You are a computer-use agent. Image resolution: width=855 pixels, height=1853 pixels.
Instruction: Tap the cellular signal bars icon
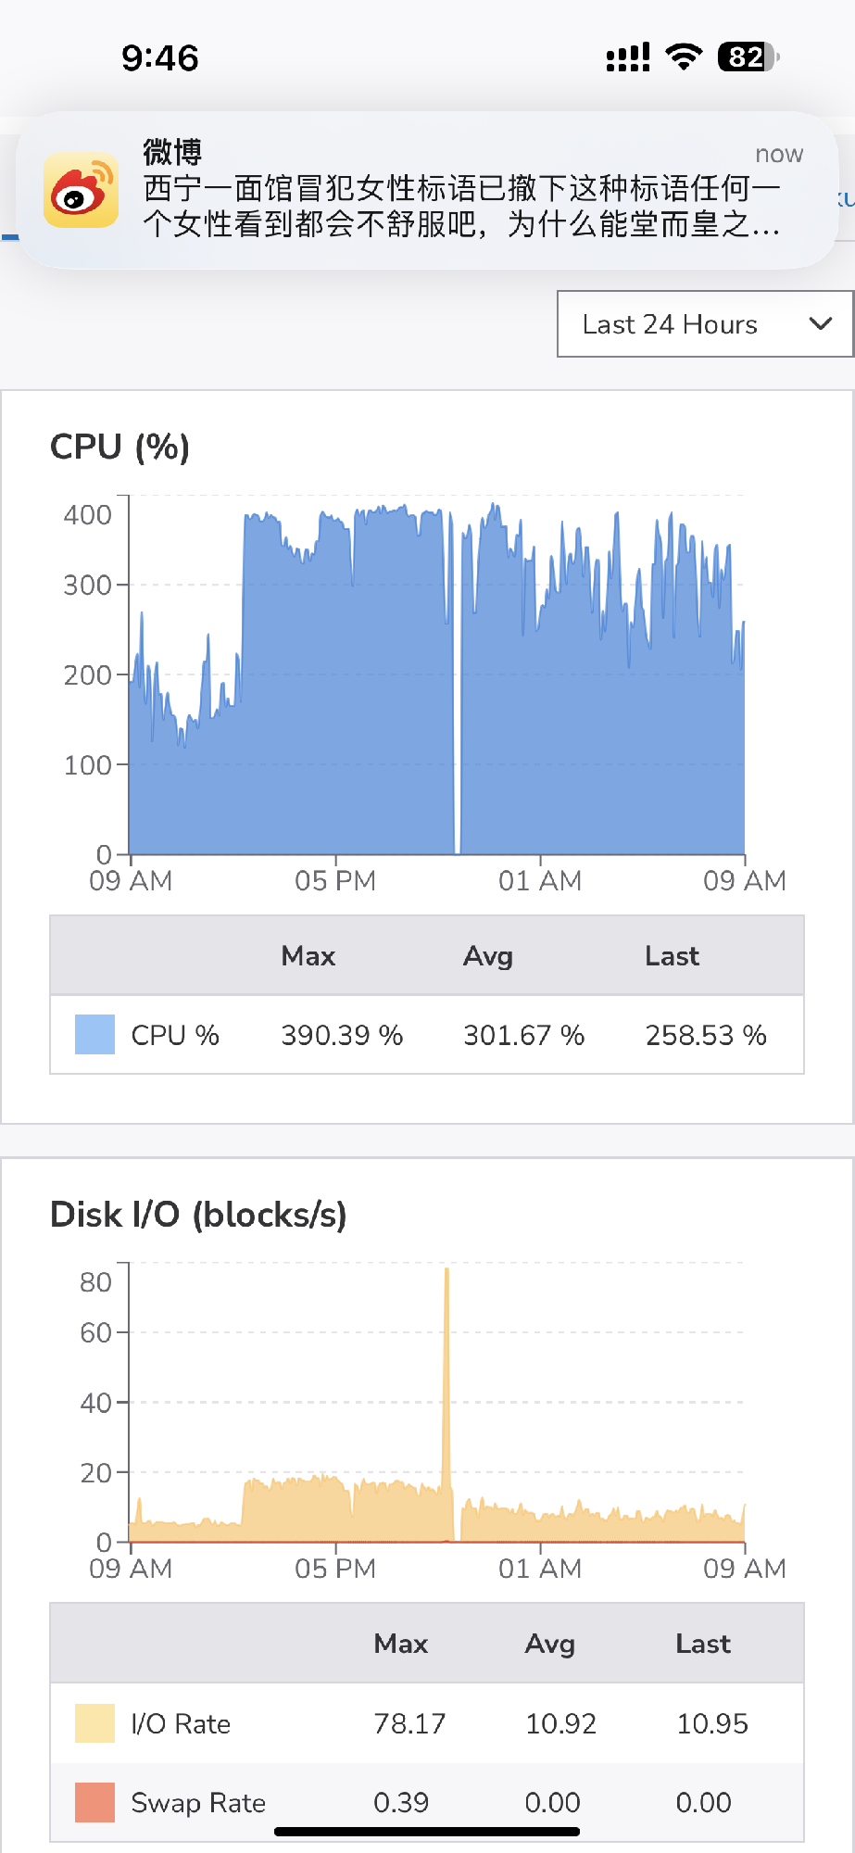[x=627, y=57]
